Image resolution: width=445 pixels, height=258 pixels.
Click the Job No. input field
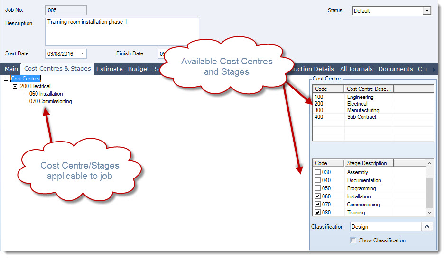[66, 10]
